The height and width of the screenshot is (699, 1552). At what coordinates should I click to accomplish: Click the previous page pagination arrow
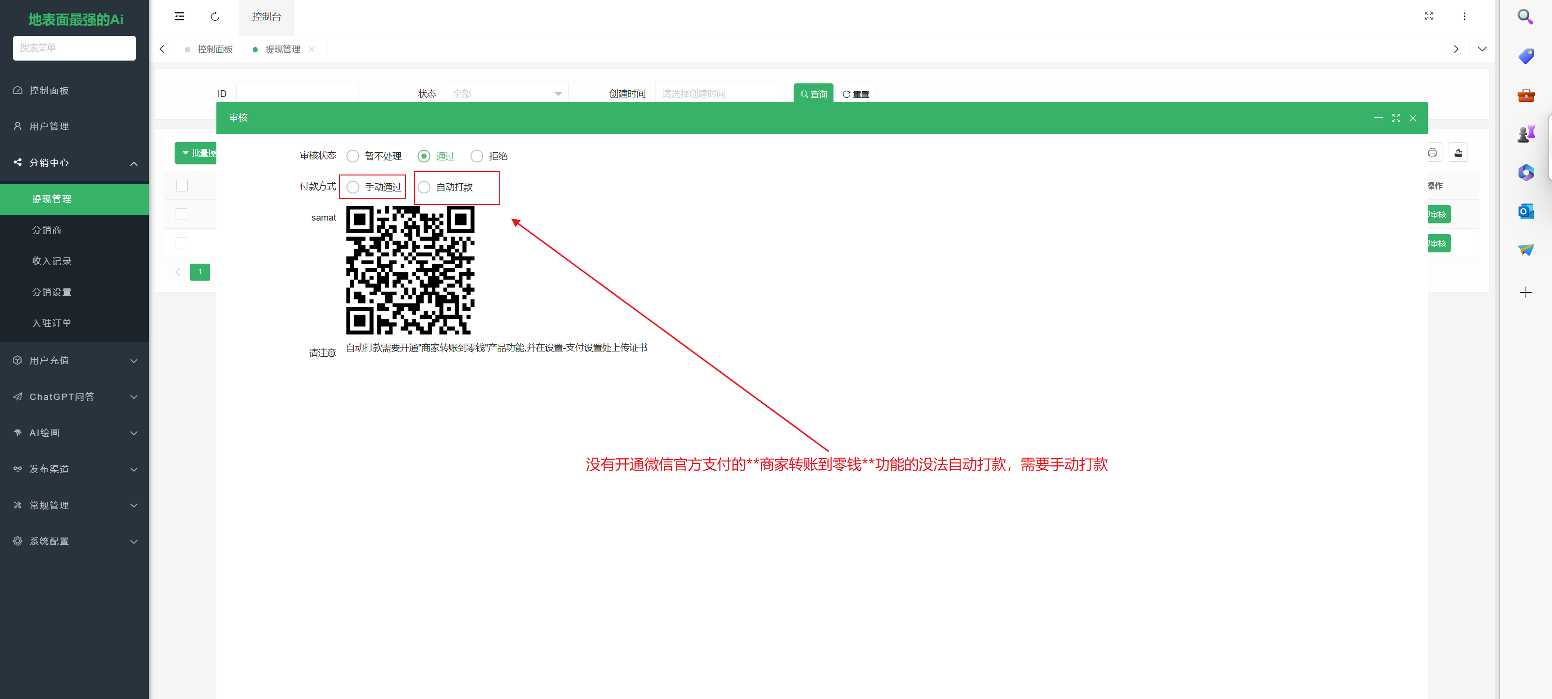[x=179, y=272]
